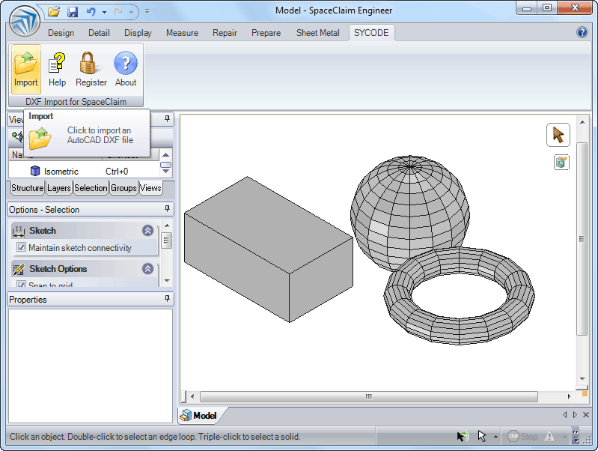Collapse the Sketch options group

point(148,230)
